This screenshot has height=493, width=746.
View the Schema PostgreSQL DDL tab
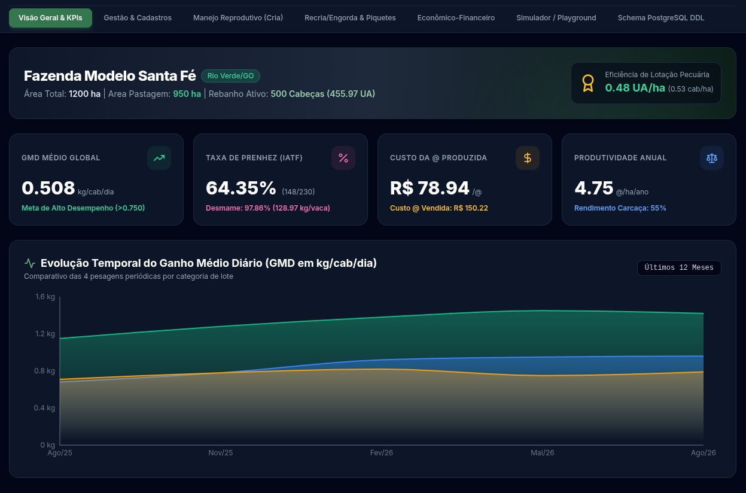point(661,18)
